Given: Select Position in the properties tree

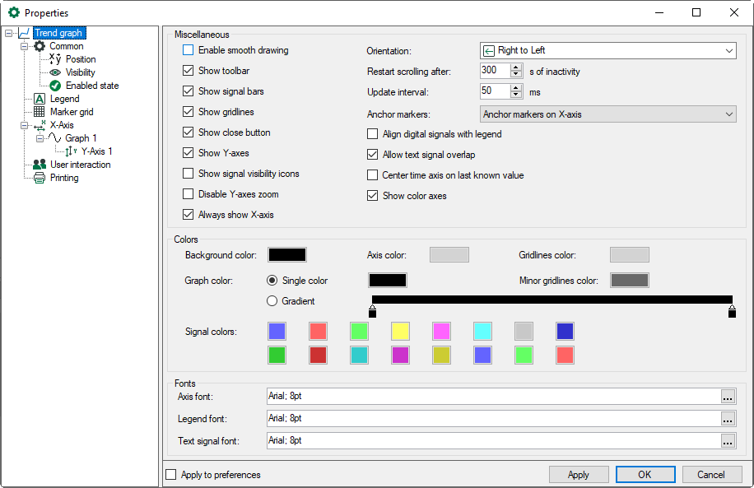Looking at the screenshot, I should coord(81,59).
